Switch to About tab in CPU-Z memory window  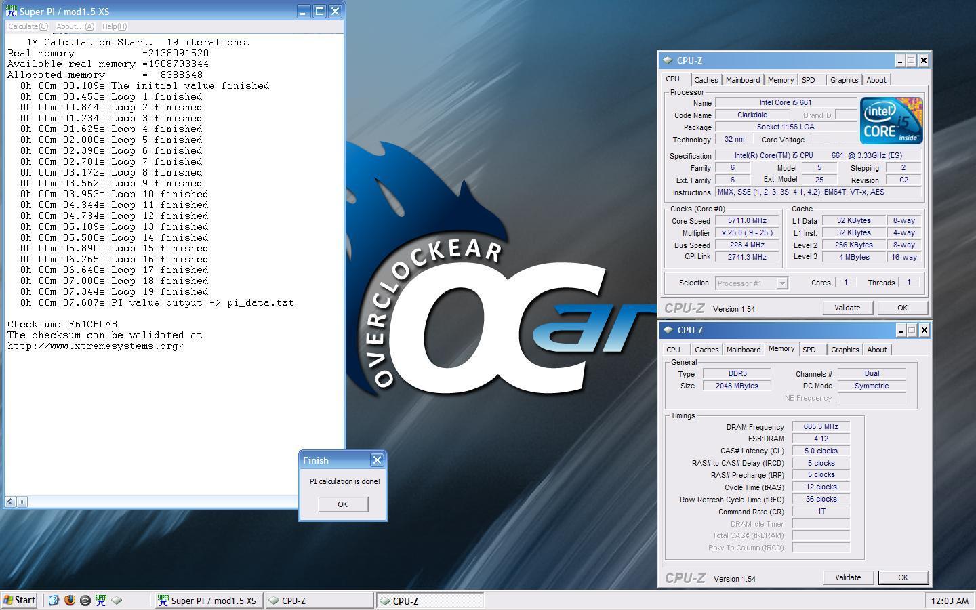pyautogui.click(x=877, y=350)
